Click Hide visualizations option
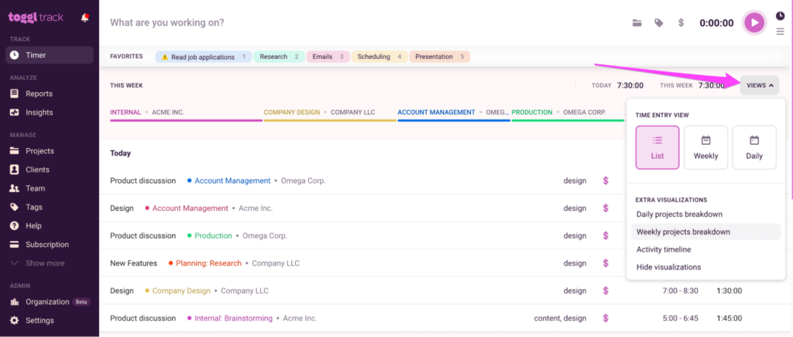This screenshot has width=793, height=337. [x=668, y=267]
